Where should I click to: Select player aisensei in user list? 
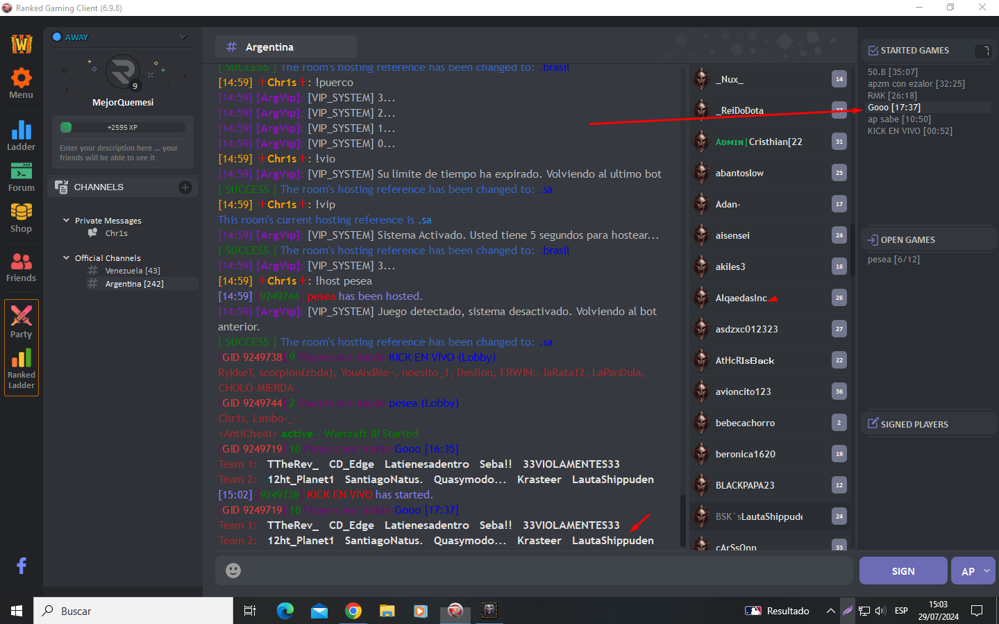point(732,235)
